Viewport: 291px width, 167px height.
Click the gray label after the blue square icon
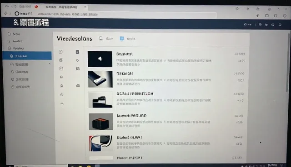131,39
